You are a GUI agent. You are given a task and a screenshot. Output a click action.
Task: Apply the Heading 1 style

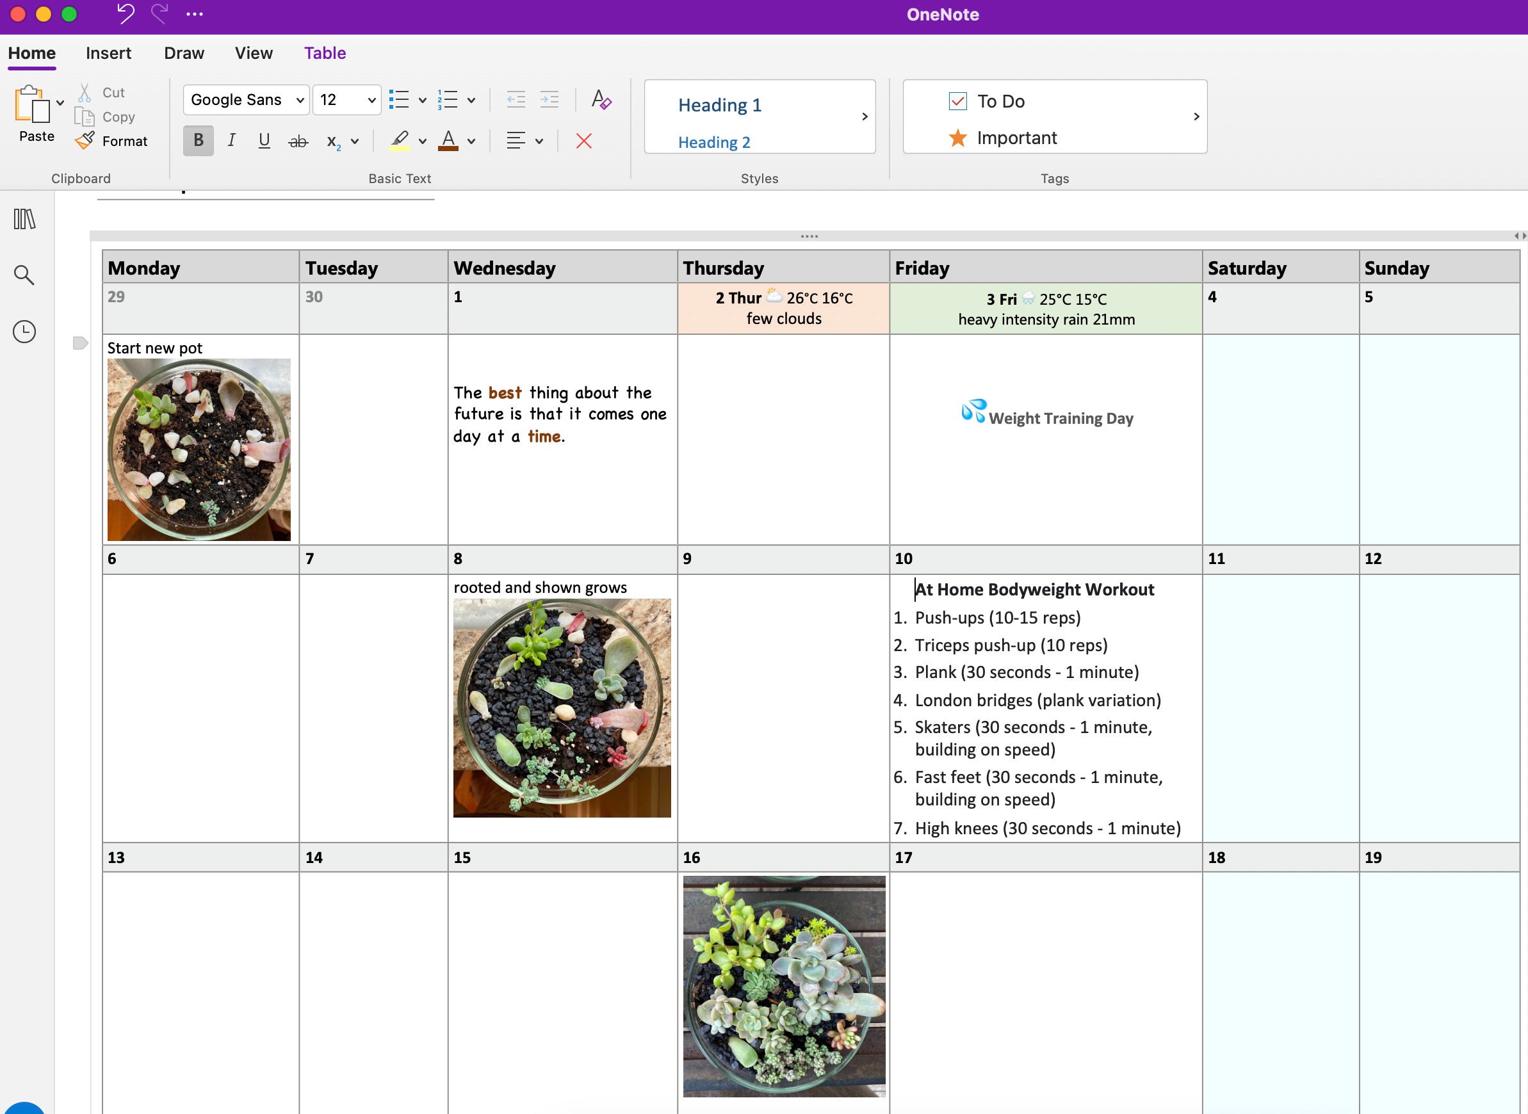(x=720, y=104)
